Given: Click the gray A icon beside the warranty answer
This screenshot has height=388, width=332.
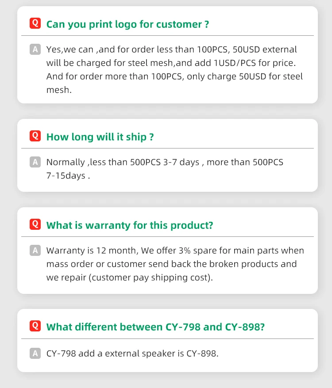Looking at the screenshot, I should click(35, 251).
